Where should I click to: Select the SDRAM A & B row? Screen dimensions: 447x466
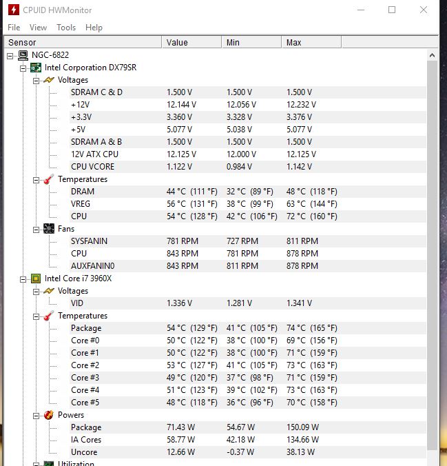248,142
